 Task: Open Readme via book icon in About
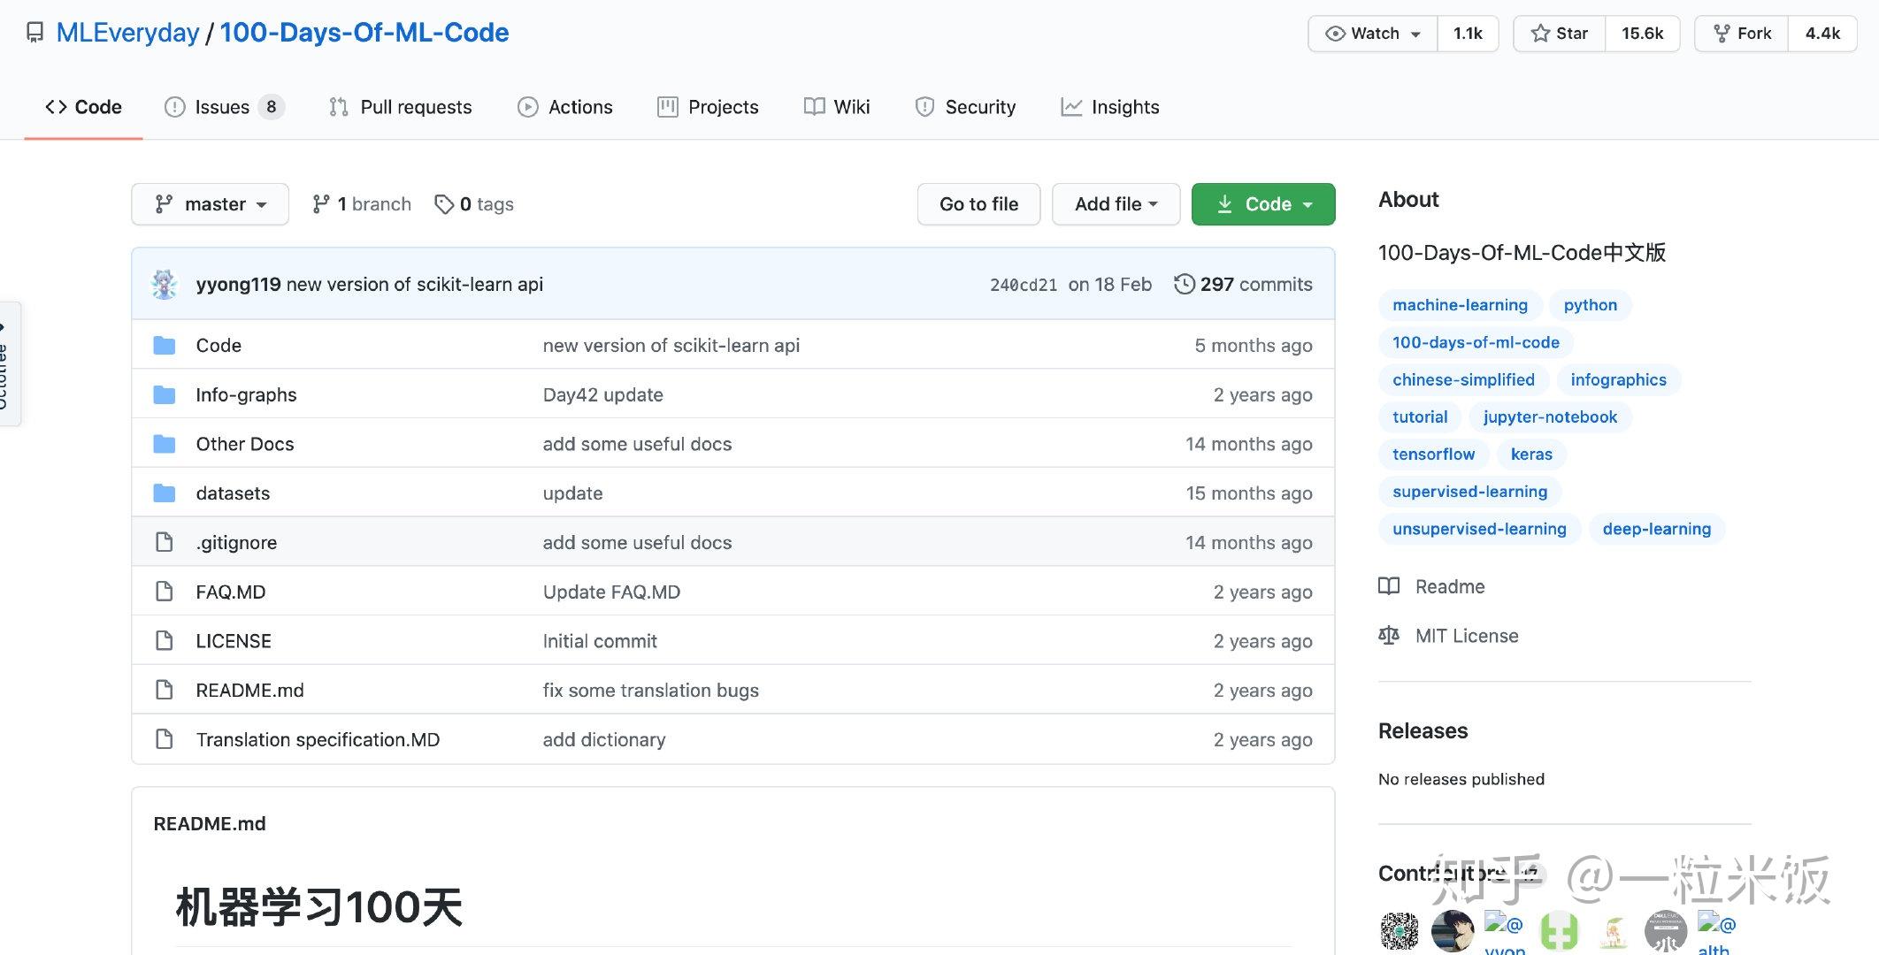point(1389,586)
